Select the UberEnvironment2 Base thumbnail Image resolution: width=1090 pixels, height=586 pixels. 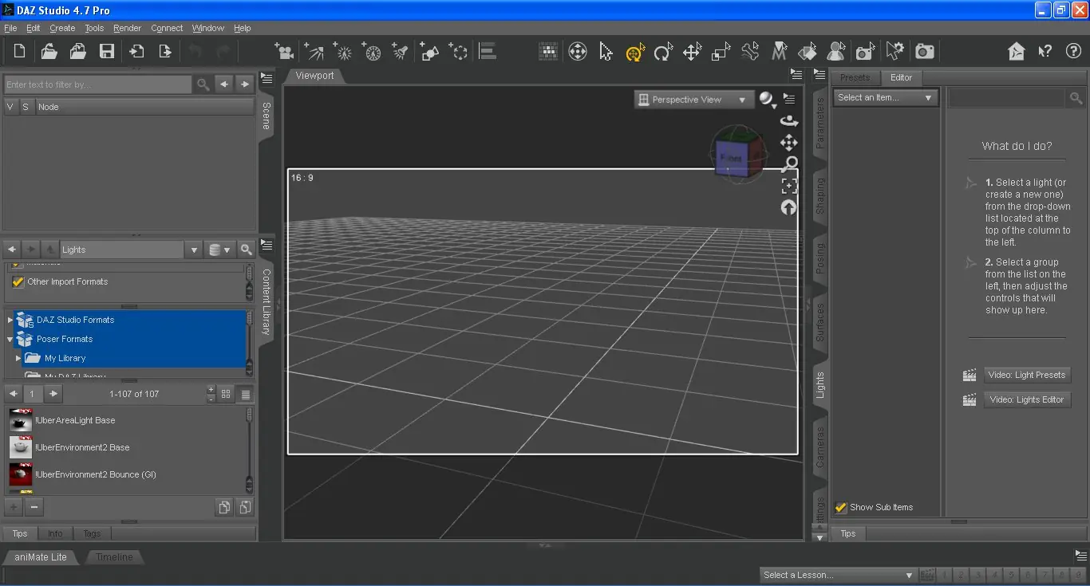click(20, 447)
